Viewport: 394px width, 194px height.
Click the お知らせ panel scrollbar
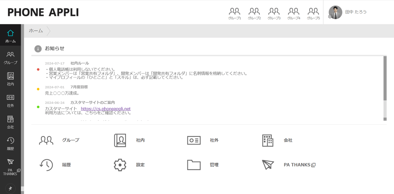coord(385,88)
